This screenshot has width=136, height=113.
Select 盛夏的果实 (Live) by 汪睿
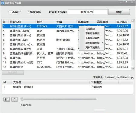point(67,49)
